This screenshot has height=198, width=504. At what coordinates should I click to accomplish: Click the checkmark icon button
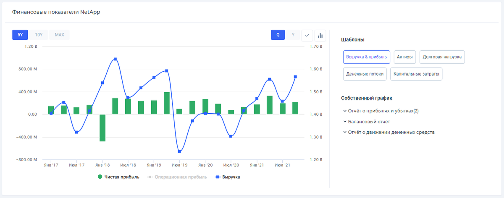(x=307, y=35)
